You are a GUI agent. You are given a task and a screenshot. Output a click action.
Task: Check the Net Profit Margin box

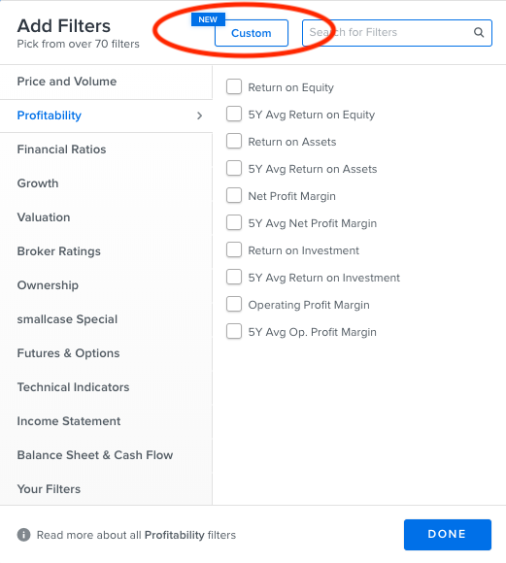234,195
